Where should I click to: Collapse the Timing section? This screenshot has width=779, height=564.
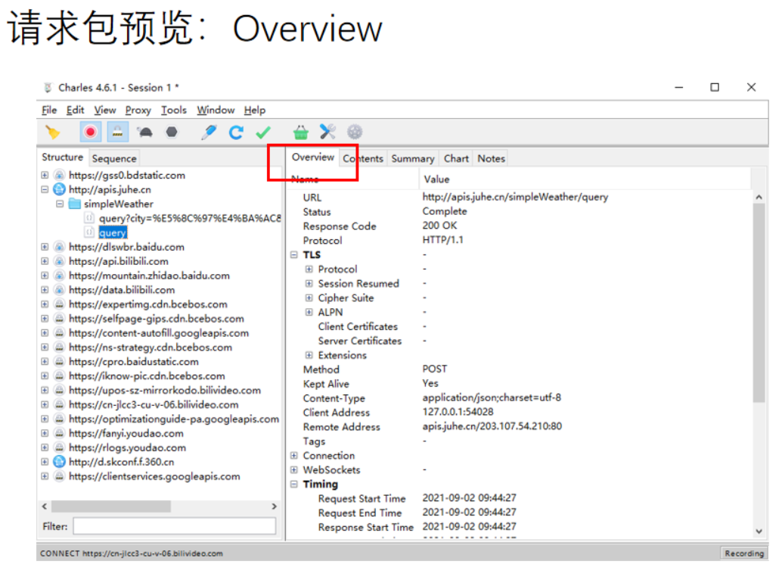293,485
